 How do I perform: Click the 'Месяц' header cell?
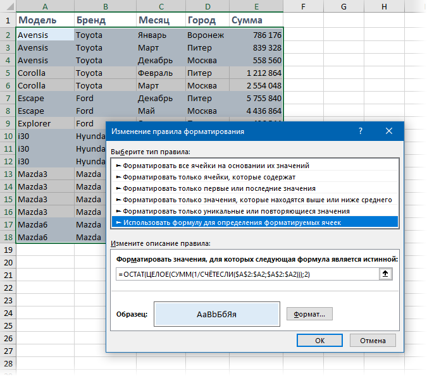[x=161, y=20]
